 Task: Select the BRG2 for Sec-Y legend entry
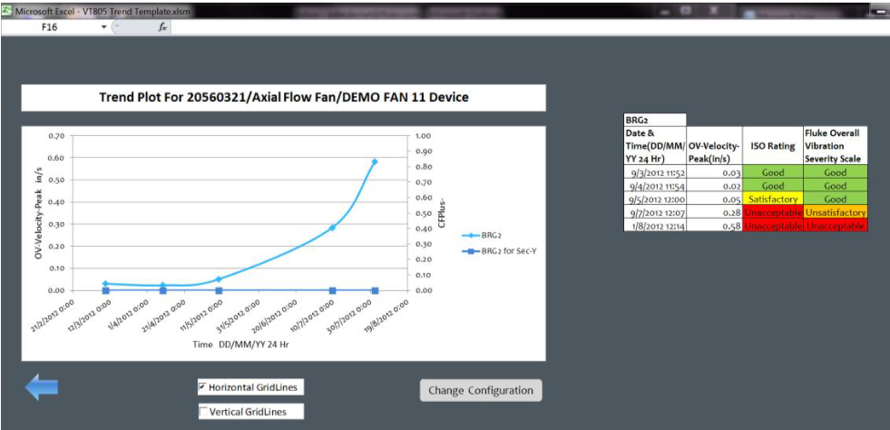498,249
